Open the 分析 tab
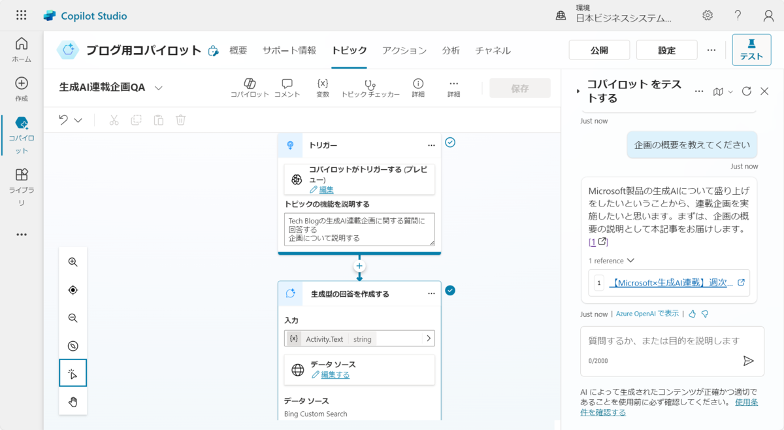 point(451,50)
